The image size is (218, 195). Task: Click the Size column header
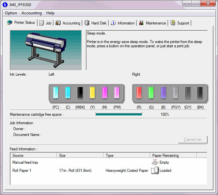click(x=80, y=155)
